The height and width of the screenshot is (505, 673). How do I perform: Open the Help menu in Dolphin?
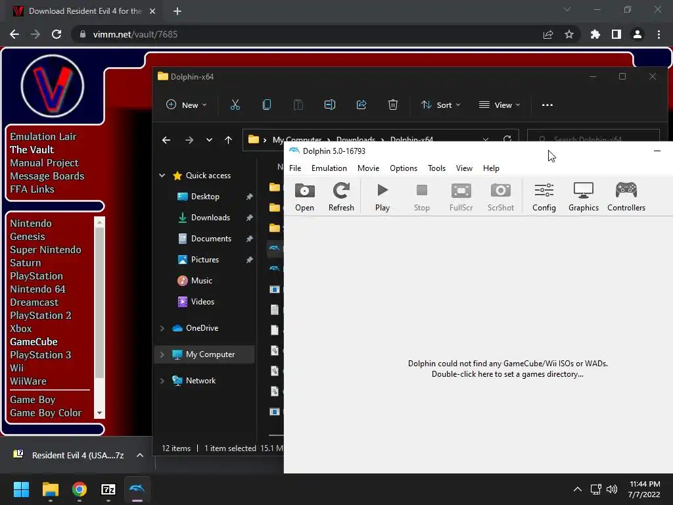[491, 168]
